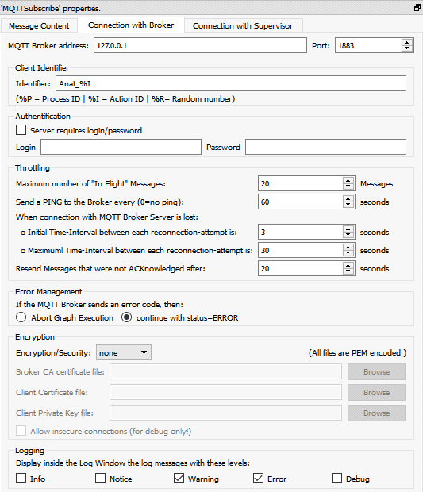The image size is (423, 492).
Task: Increase Initial Time-Interval reconnection value
Action: pos(348,229)
